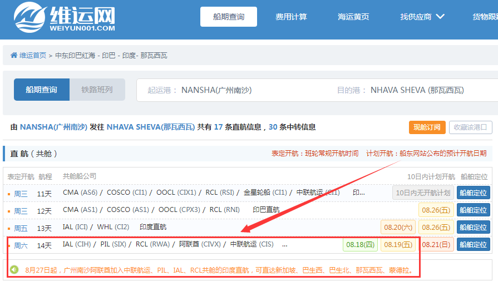The width and height of the screenshot is (498, 286).
Task: Click the 维运首页 breadcrumb link
Action: (33, 56)
